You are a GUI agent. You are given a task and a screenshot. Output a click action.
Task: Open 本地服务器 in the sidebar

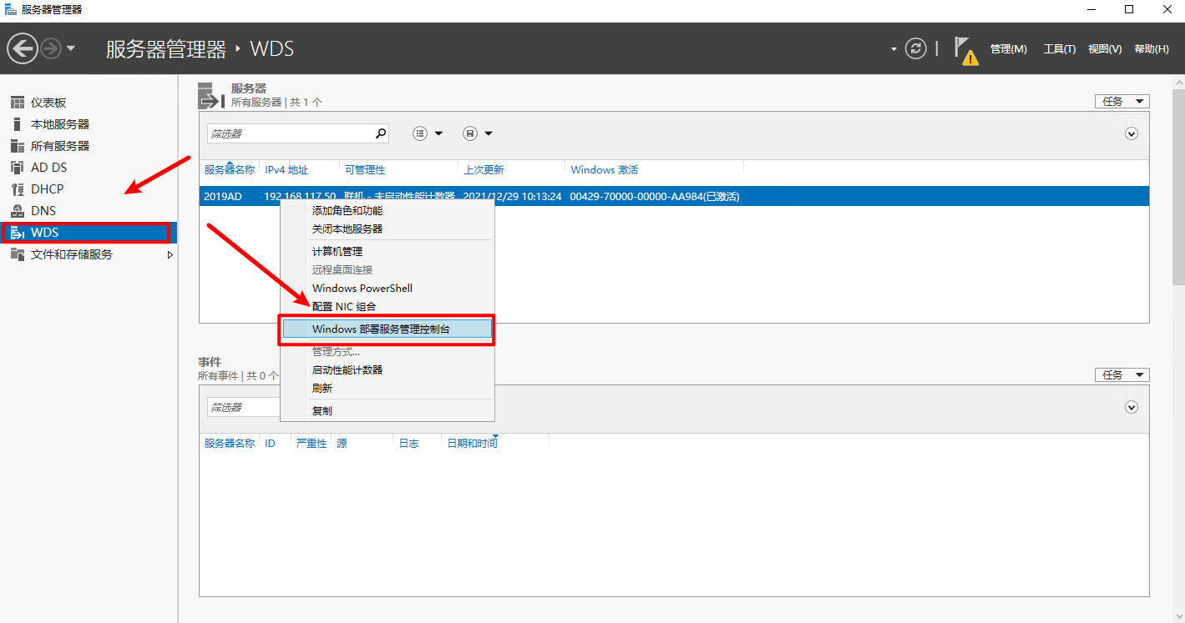pyautogui.click(x=59, y=124)
